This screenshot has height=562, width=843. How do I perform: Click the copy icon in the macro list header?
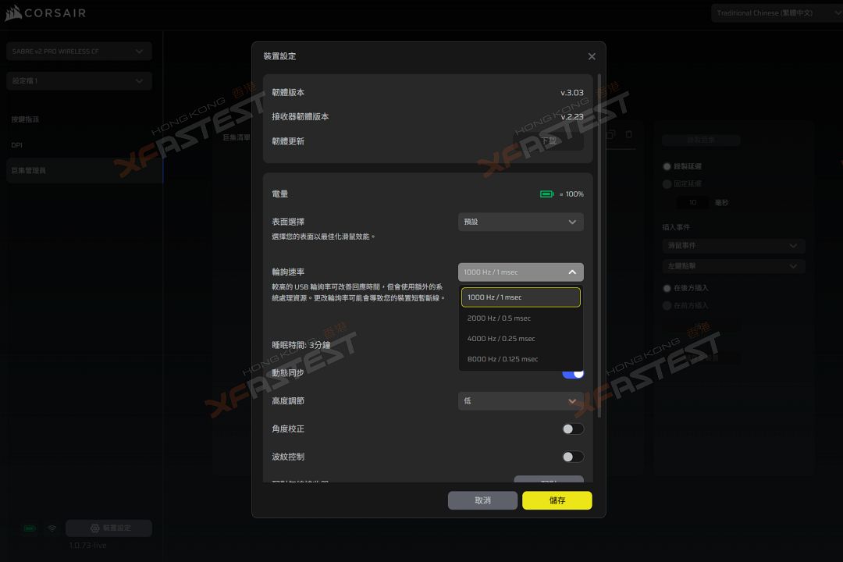point(611,135)
